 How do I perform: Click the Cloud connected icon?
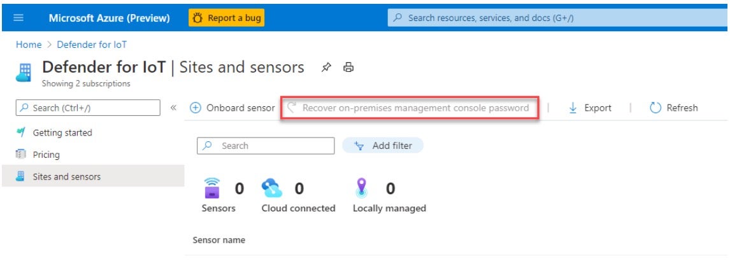tap(273, 188)
